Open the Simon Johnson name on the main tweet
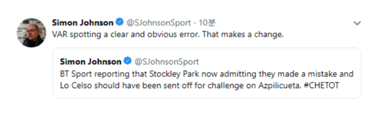Screen dimensions: 370x114 pyautogui.click(x=82, y=23)
